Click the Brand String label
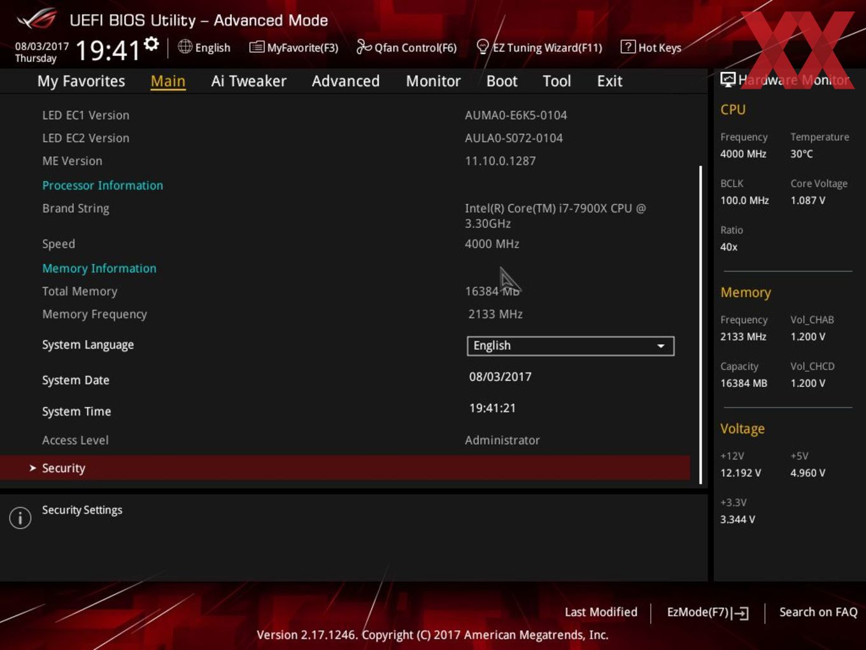Image resolution: width=866 pixels, height=650 pixels. click(76, 208)
